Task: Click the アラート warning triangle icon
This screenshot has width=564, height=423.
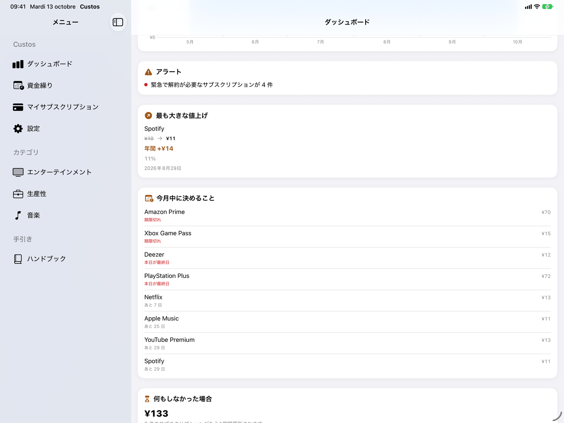Action: tap(148, 72)
